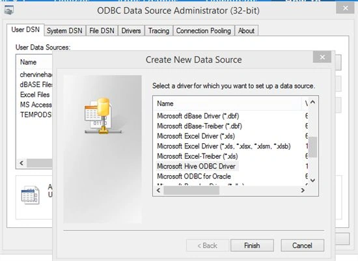
Task: Open the Drivers tab
Action: [x=131, y=31]
